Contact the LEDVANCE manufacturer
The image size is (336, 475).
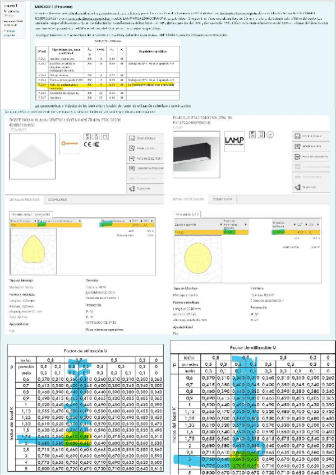click(145, 168)
